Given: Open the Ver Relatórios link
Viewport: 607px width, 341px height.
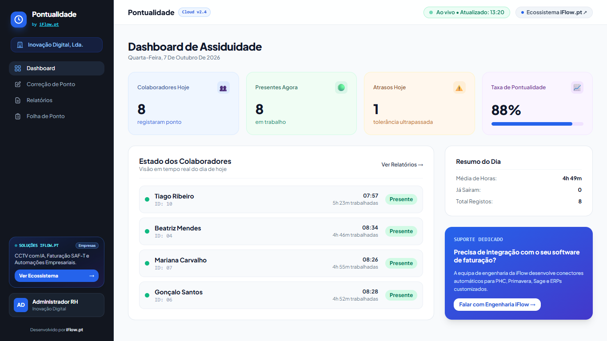Looking at the screenshot, I should point(402,165).
